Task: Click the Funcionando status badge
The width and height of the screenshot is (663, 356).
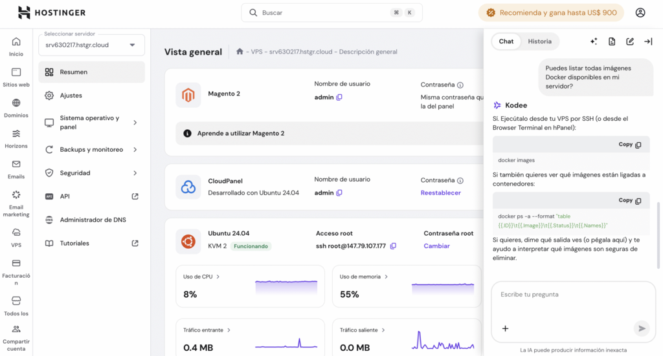Action: (x=251, y=246)
